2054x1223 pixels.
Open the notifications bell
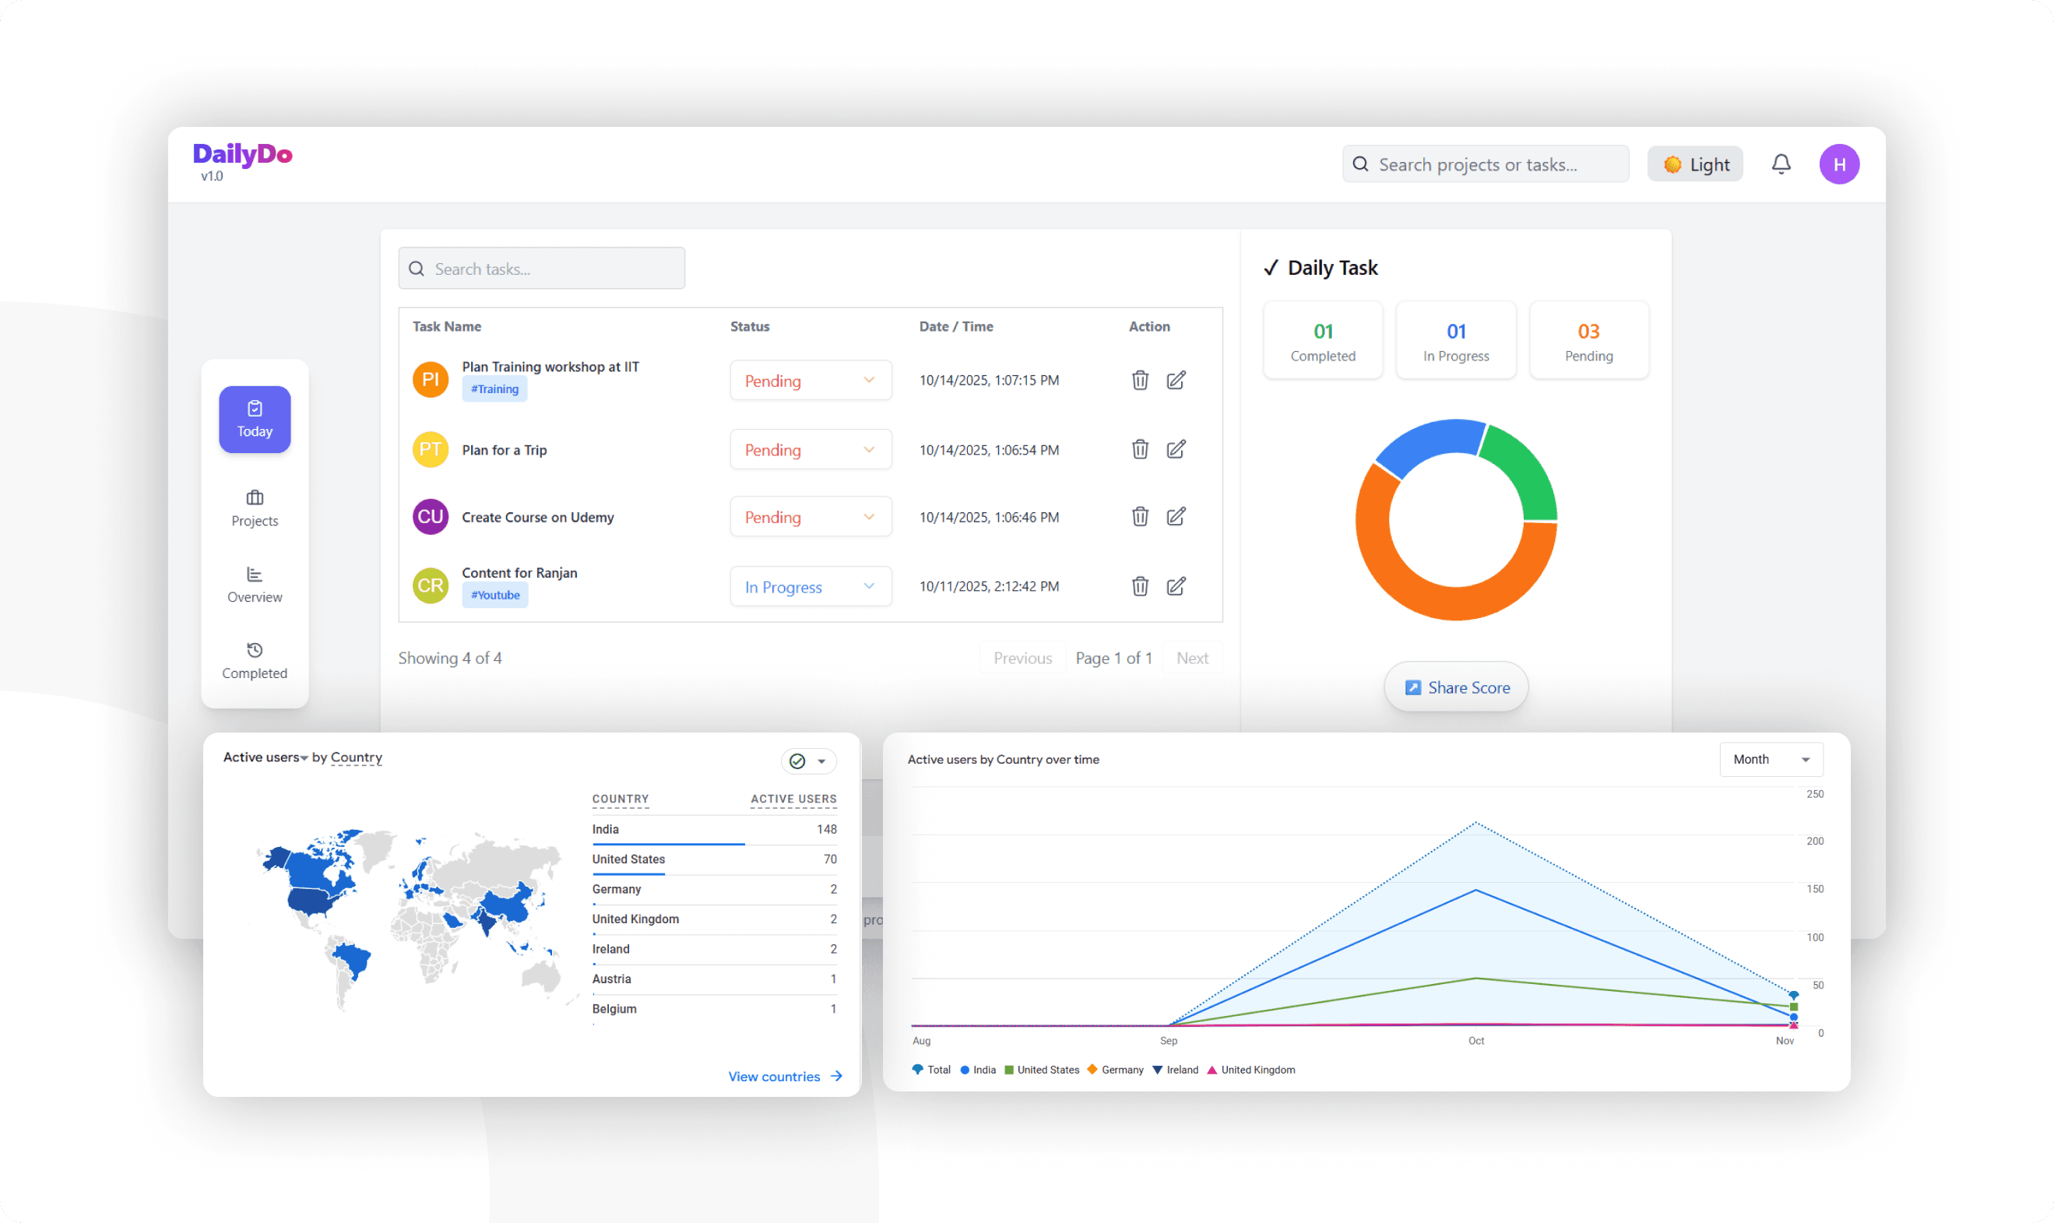point(1781,164)
